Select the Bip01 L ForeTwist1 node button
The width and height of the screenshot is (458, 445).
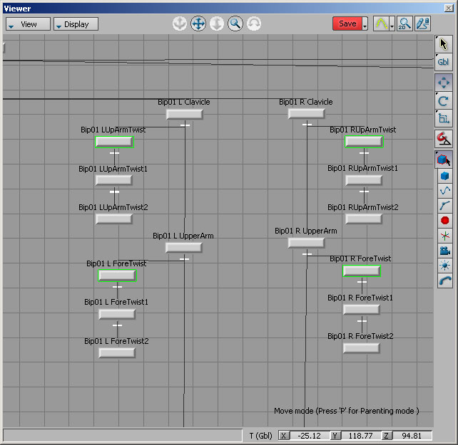117,314
